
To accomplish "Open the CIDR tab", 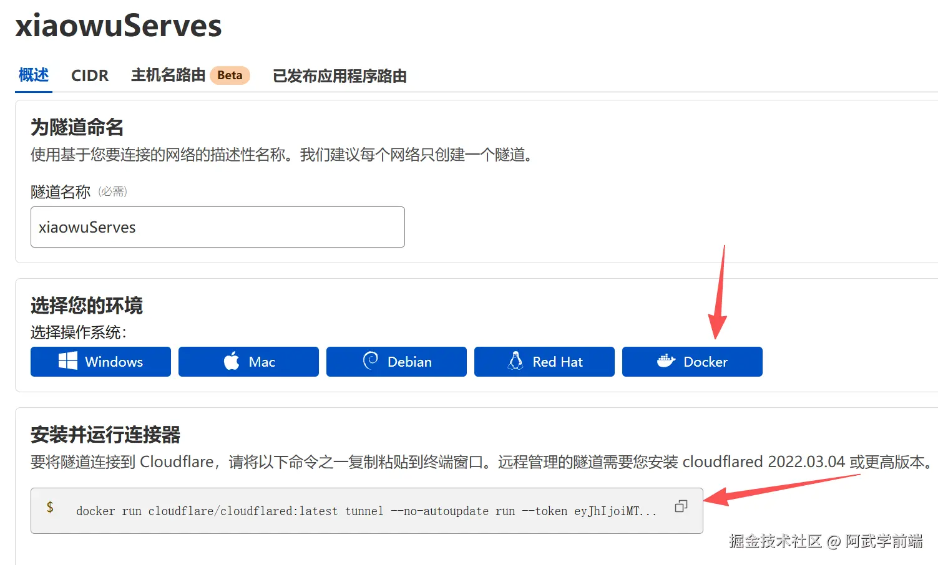I will tap(90, 75).
